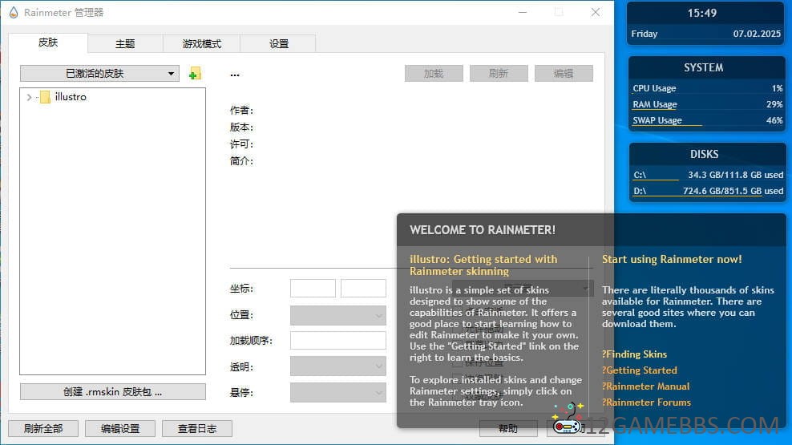
Task: Expand the illustro tree node
Action: (29, 97)
